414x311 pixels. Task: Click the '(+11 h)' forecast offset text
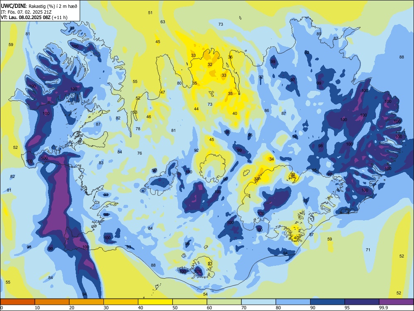60,18
